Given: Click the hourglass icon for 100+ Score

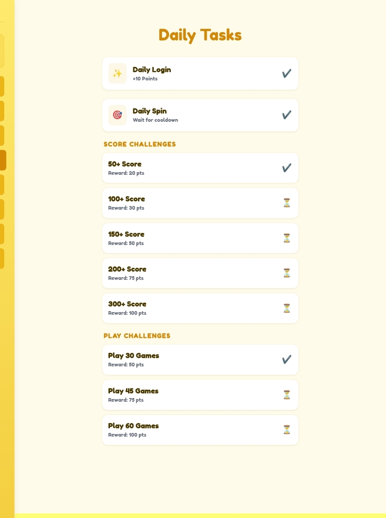Looking at the screenshot, I should click(287, 203).
